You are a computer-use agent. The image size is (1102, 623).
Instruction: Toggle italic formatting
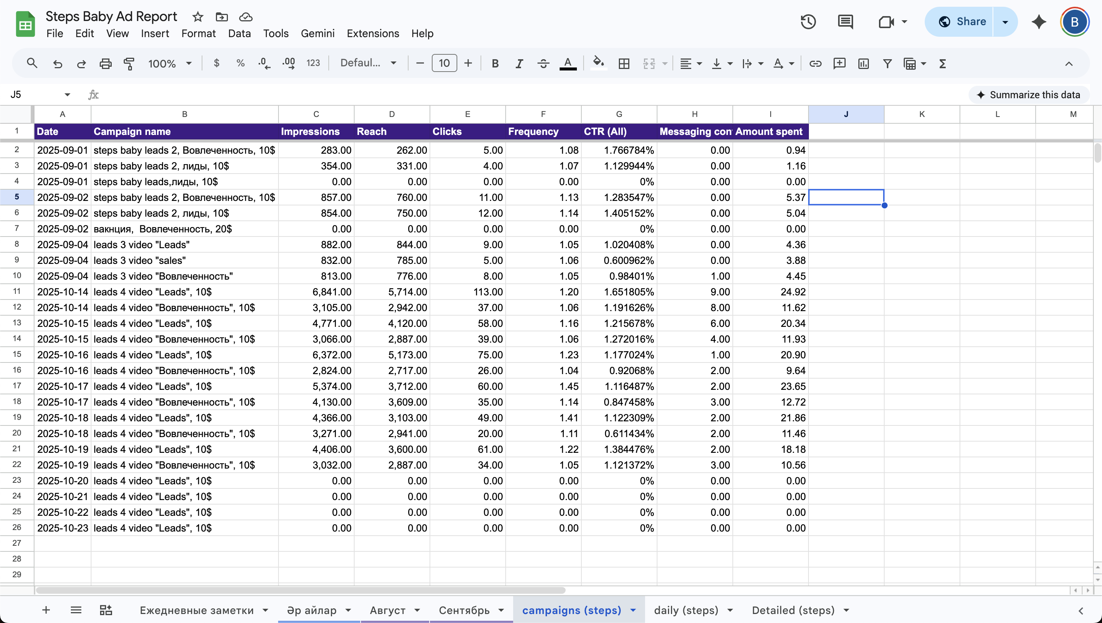519,64
